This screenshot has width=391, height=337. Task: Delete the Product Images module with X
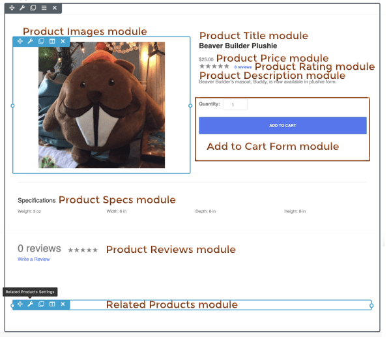point(63,41)
